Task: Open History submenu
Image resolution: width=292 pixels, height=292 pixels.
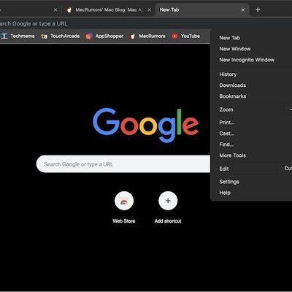Action: 251,74
